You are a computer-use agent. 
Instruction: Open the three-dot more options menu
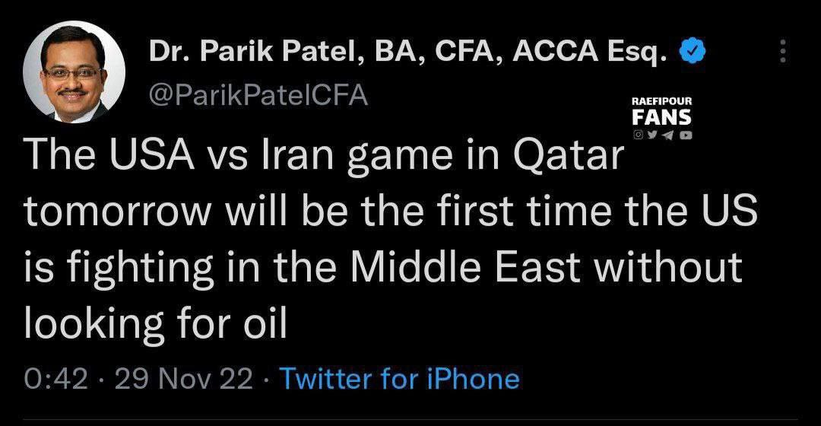784,52
